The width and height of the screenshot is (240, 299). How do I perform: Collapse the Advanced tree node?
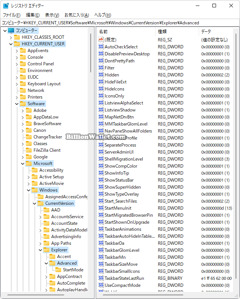46,263
